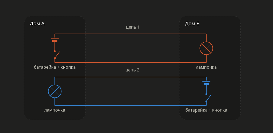Click the "Дом Б" heading

[192, 24]
